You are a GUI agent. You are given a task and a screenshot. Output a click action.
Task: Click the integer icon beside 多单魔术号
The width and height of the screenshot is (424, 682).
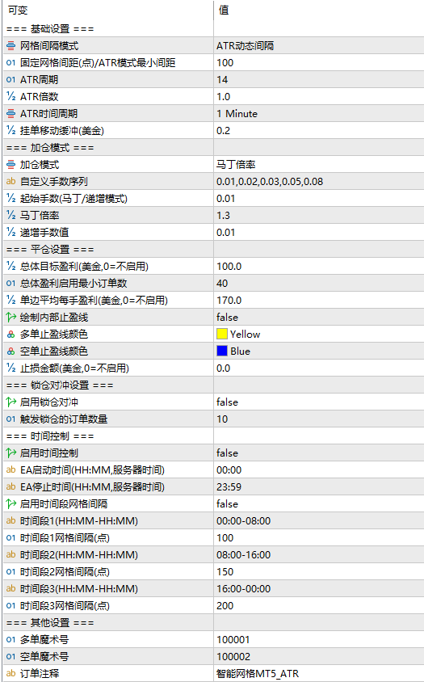(10, 639)
